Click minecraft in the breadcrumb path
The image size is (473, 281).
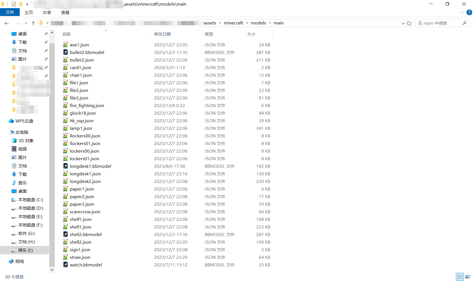pos(233,23)
